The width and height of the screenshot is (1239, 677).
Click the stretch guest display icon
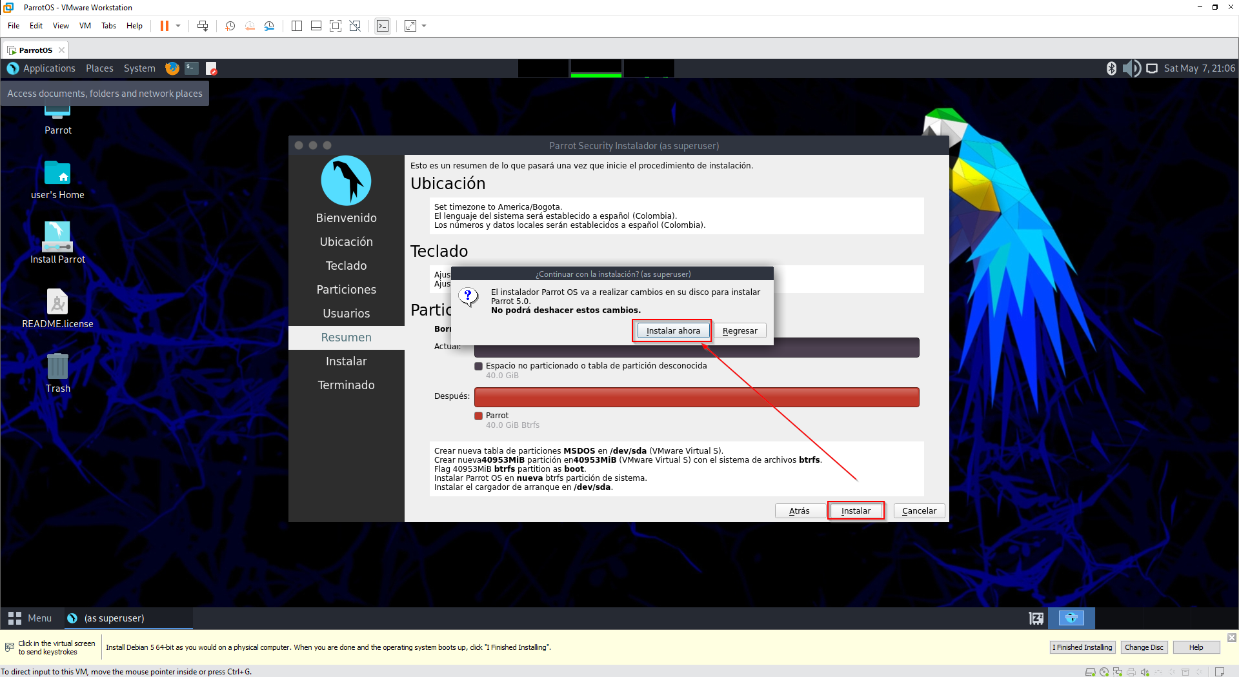(410, 26)
